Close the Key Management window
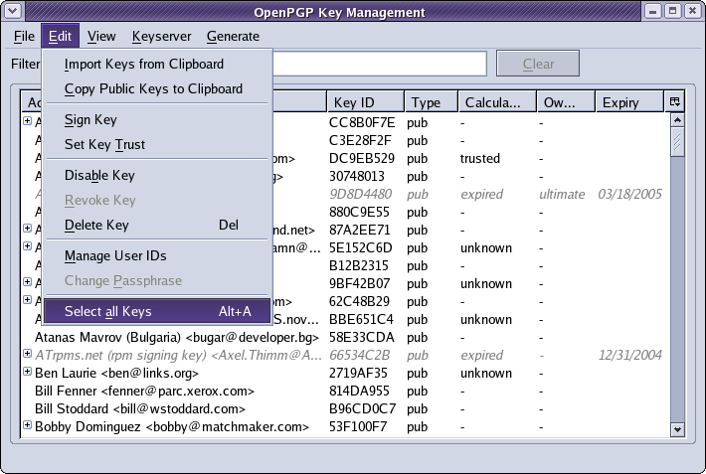This screenshot has height=474, width=706. point(692,11)
